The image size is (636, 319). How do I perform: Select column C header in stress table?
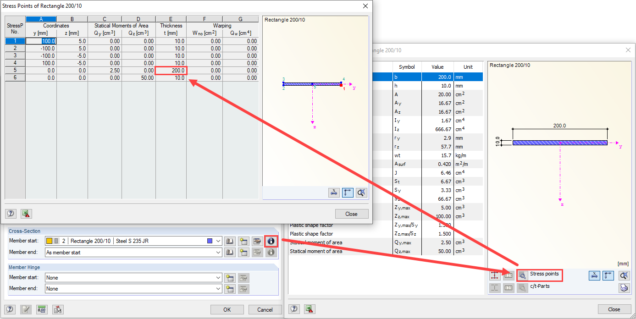tap(105, 19)
